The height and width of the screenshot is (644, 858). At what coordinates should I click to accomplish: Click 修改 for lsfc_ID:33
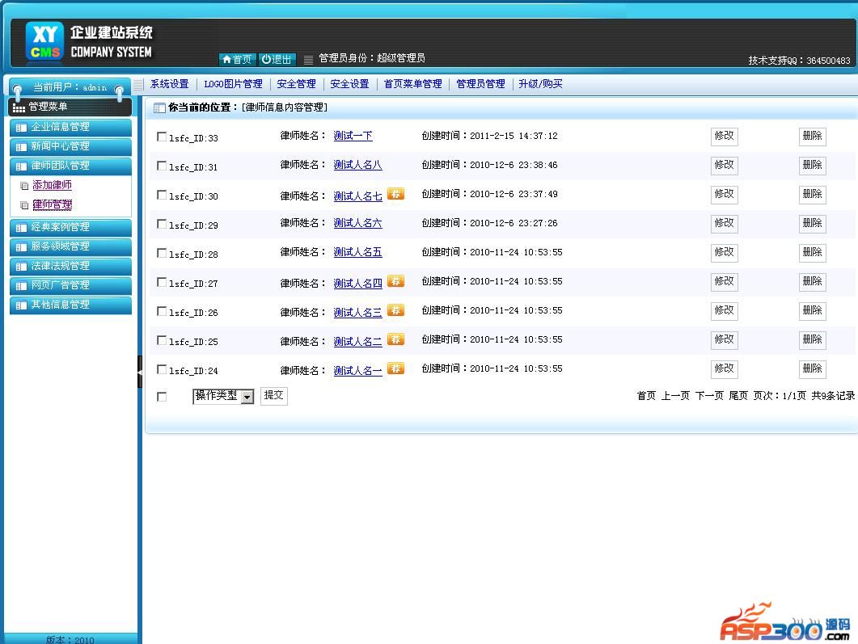point(724,136)
